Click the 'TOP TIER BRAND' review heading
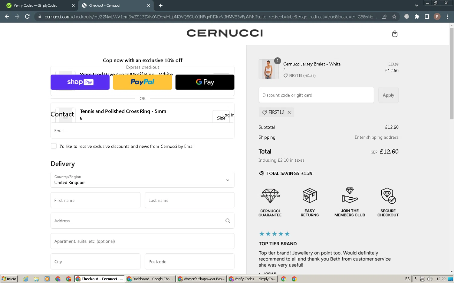 point(278,244)
